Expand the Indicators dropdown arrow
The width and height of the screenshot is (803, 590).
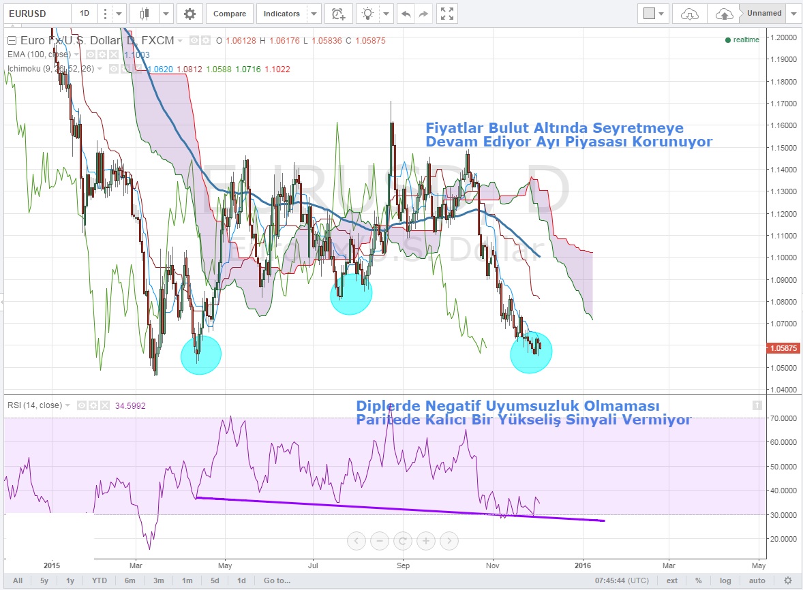click(x=314, y=14)
